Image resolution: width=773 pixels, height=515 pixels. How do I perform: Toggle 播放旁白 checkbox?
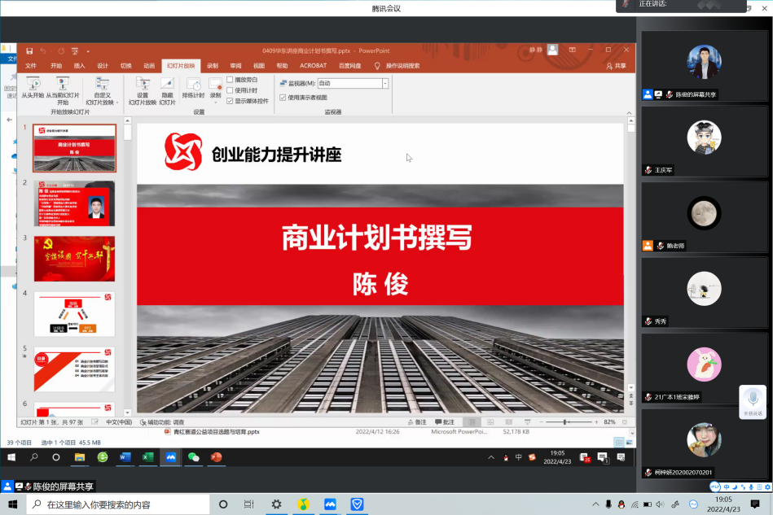point(231,80)
